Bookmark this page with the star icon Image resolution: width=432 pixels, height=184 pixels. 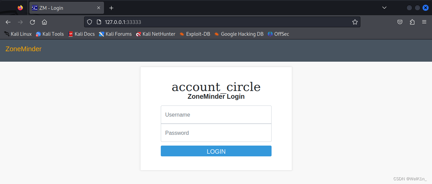[355, 22]
